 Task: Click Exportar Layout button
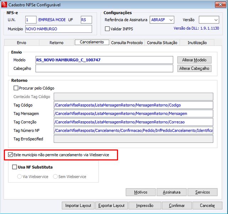point(111,205)
